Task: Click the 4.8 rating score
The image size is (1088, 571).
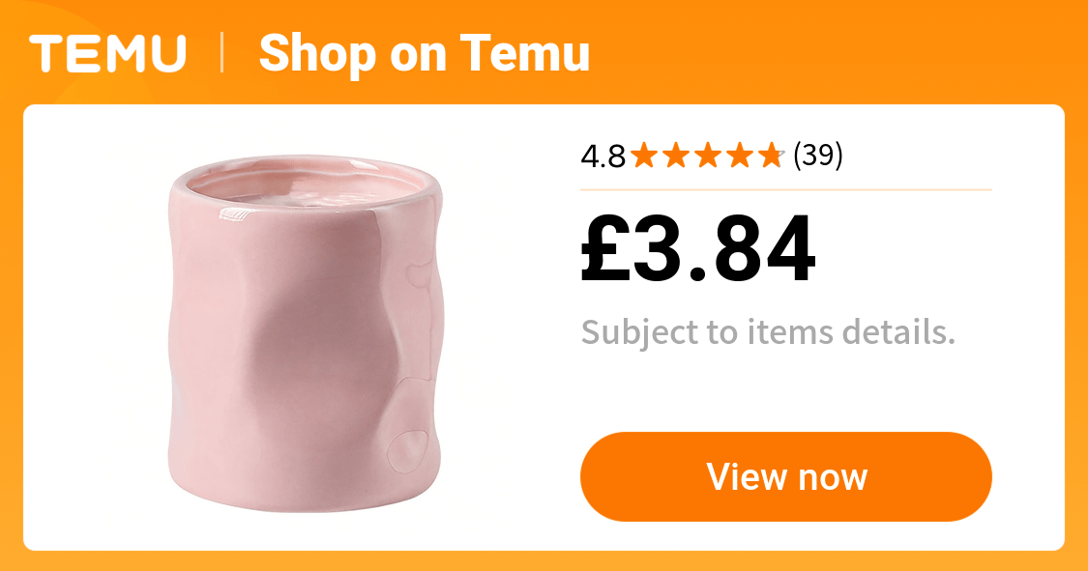Action: click(x=603, y=156)
